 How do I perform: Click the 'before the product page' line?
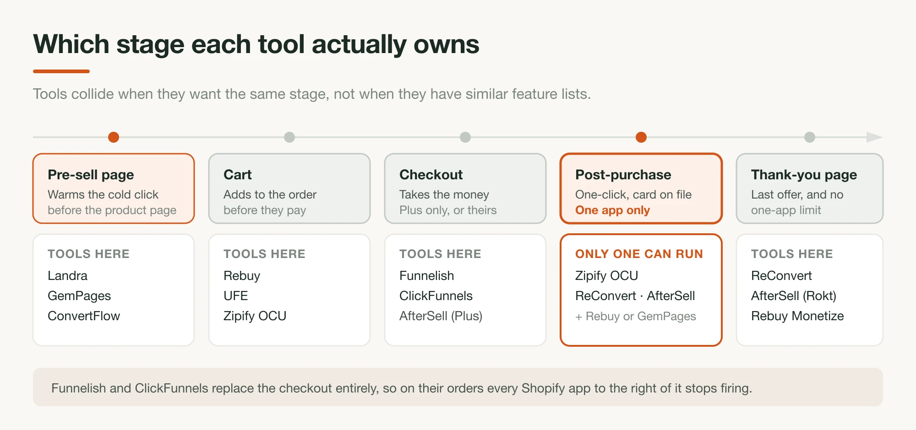(x=112, y=210)
